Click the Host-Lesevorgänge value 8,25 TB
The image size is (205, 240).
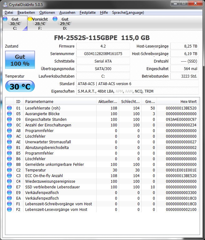[x=184, y=46]
